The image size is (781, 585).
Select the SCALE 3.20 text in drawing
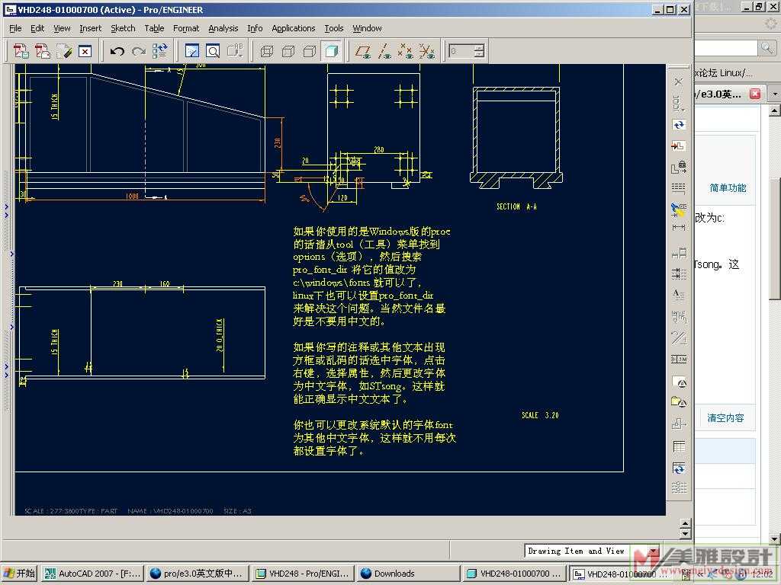click(540, 415)
